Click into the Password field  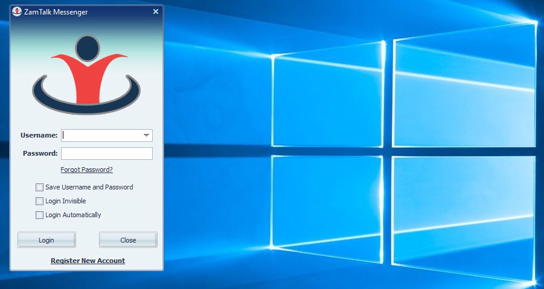point(107,153)
